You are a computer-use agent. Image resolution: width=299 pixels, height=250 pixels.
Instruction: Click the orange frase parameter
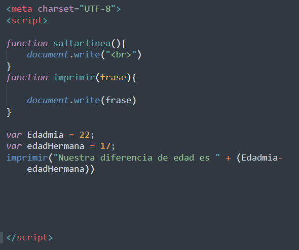tap(114, 78)
